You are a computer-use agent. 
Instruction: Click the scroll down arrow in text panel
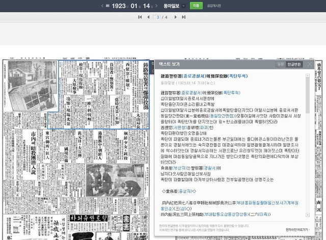pos(308,215)
